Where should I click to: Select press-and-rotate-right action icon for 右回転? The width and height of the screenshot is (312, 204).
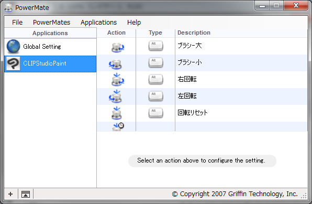click(118, 80)
